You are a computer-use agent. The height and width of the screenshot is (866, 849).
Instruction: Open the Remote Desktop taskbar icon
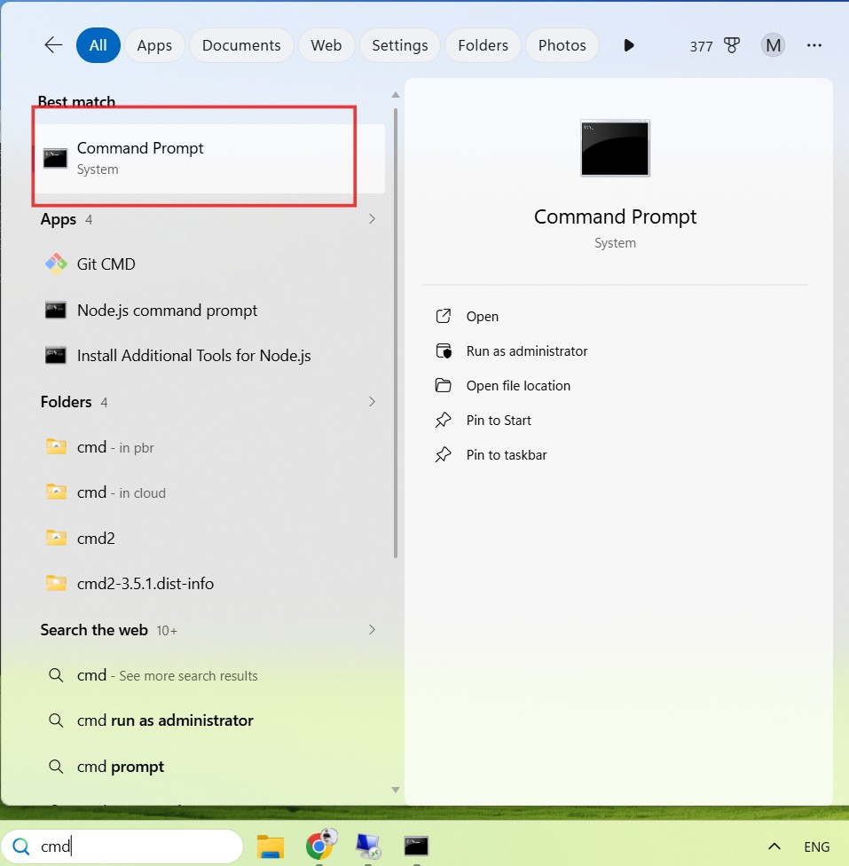point(368,846)
